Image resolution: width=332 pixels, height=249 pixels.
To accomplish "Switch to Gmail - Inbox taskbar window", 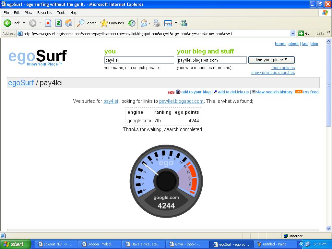I will click(x=187, y=244).
